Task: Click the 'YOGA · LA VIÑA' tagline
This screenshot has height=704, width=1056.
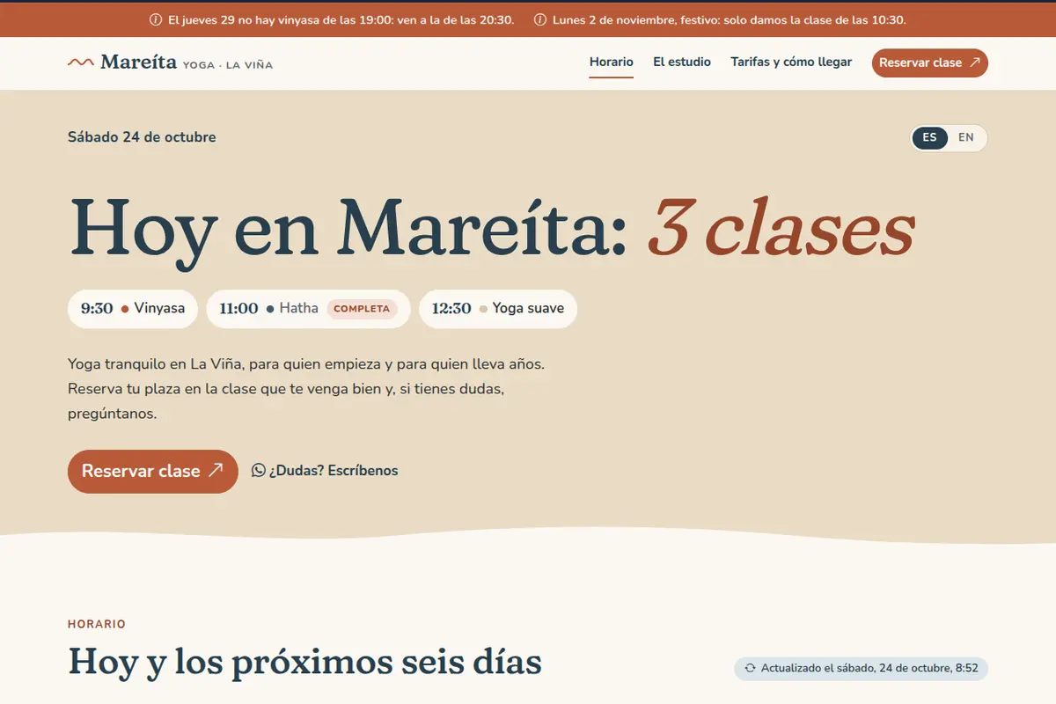Action: coord(228,64)
